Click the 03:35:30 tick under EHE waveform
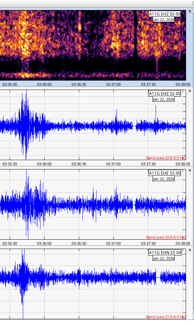 click(10, 243)
